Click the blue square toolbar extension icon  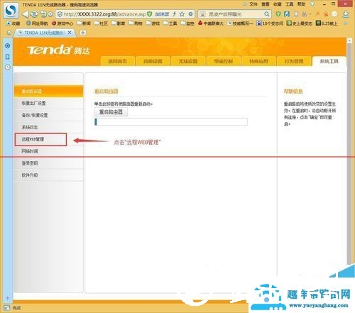coord(287,14)
